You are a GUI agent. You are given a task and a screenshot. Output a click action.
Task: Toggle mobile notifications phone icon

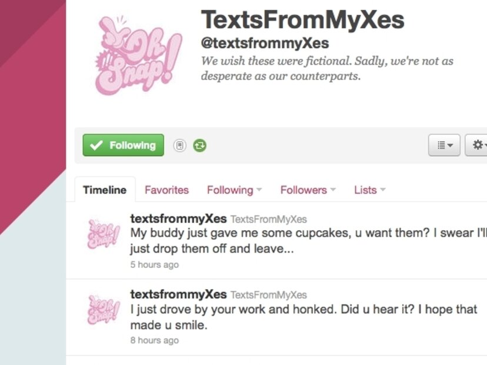[180, 145]
